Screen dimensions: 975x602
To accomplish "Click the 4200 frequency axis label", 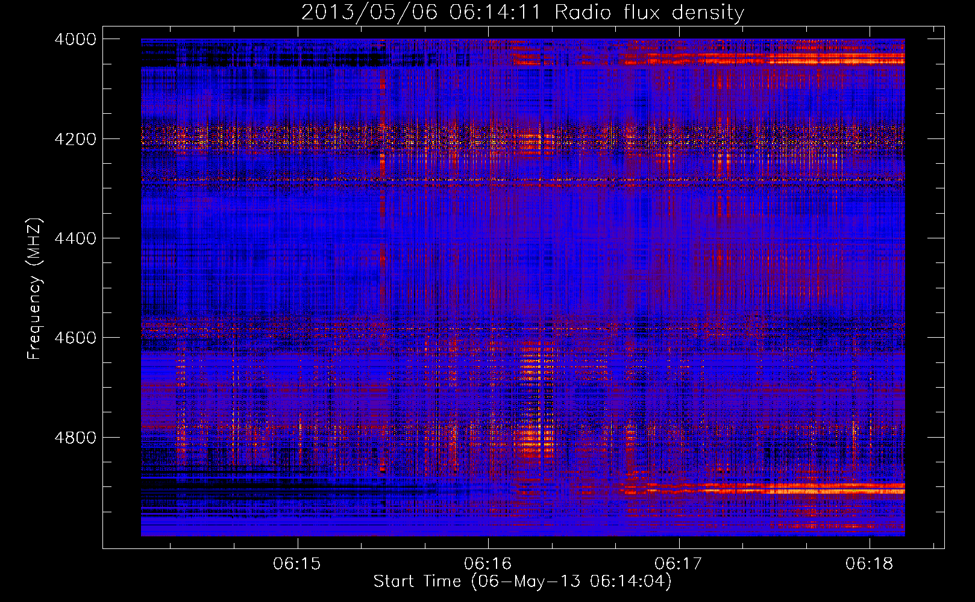I will (x=75, y=139).
